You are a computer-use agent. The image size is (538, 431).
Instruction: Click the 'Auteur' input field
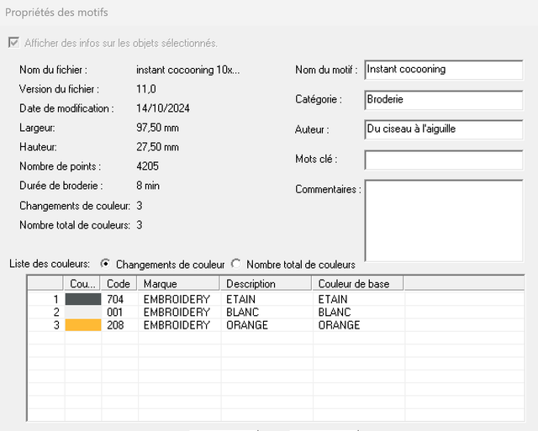click(443, 129)
